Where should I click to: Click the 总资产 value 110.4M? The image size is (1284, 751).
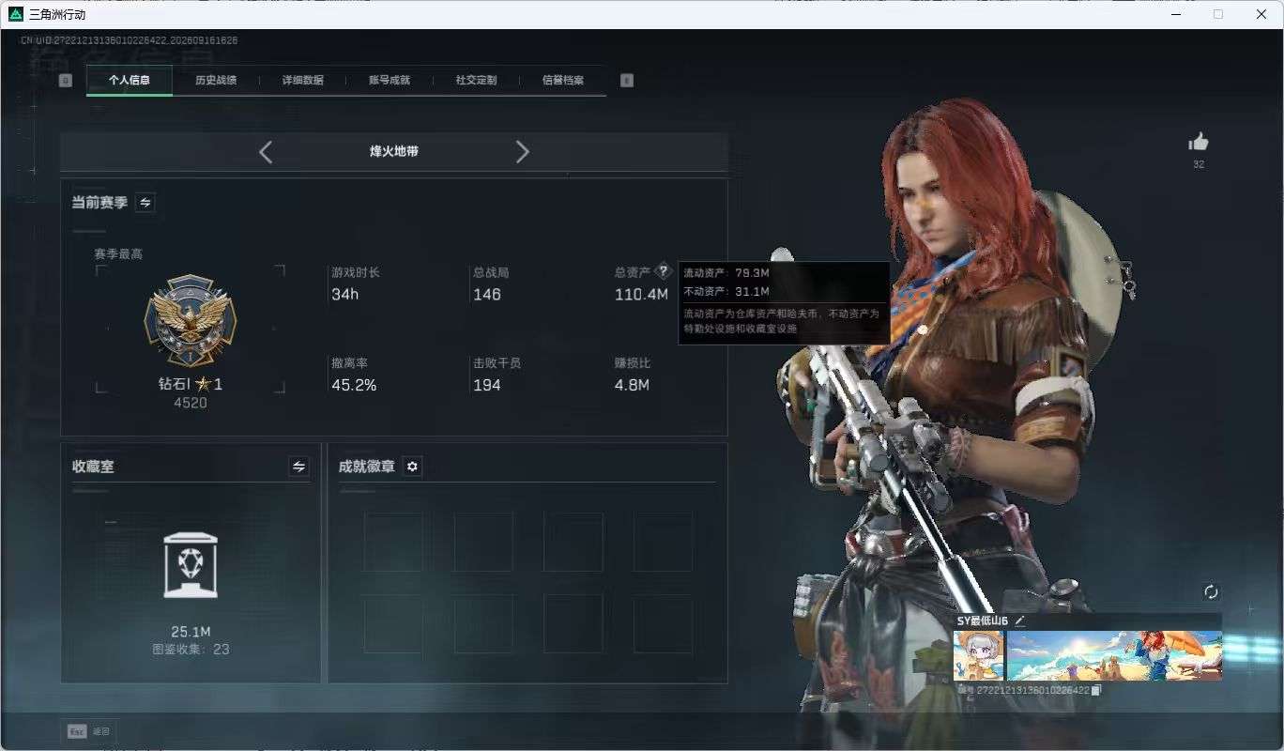[x=641, y=294]
